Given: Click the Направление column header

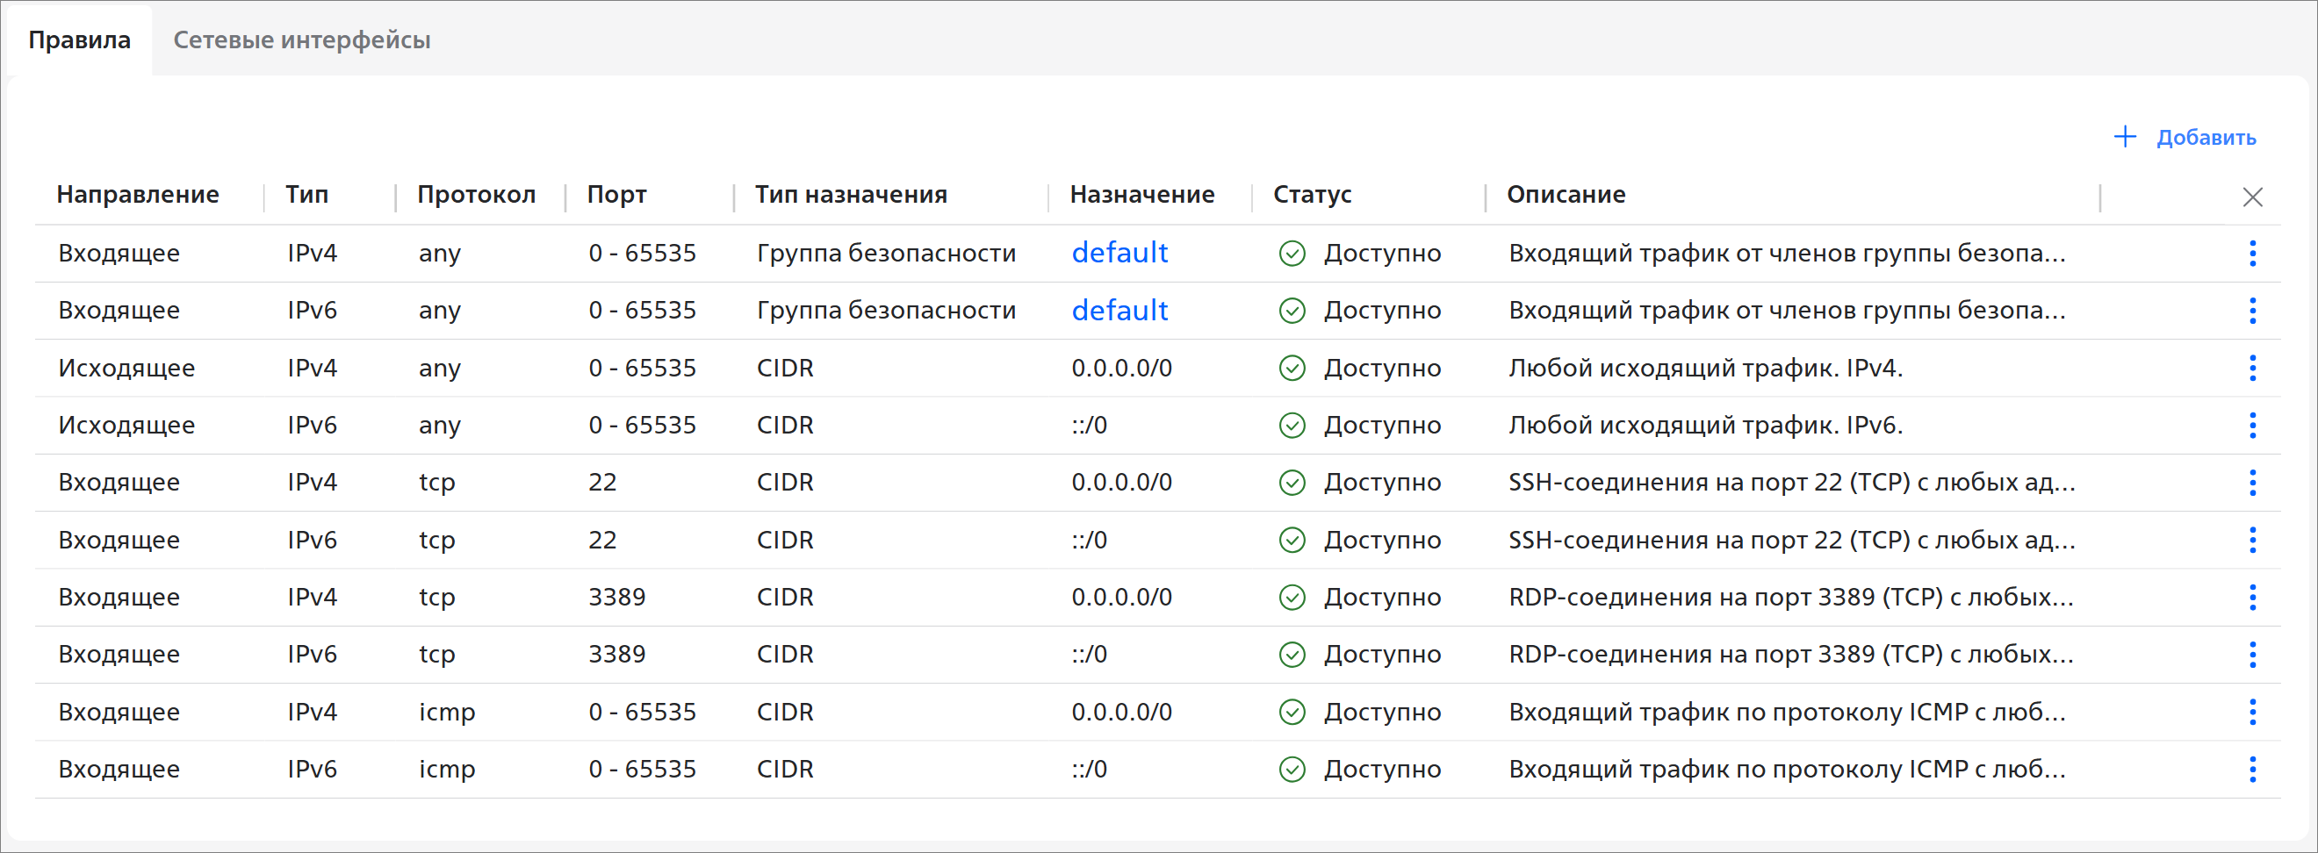Looking at the screenshot, I should 138,194.
